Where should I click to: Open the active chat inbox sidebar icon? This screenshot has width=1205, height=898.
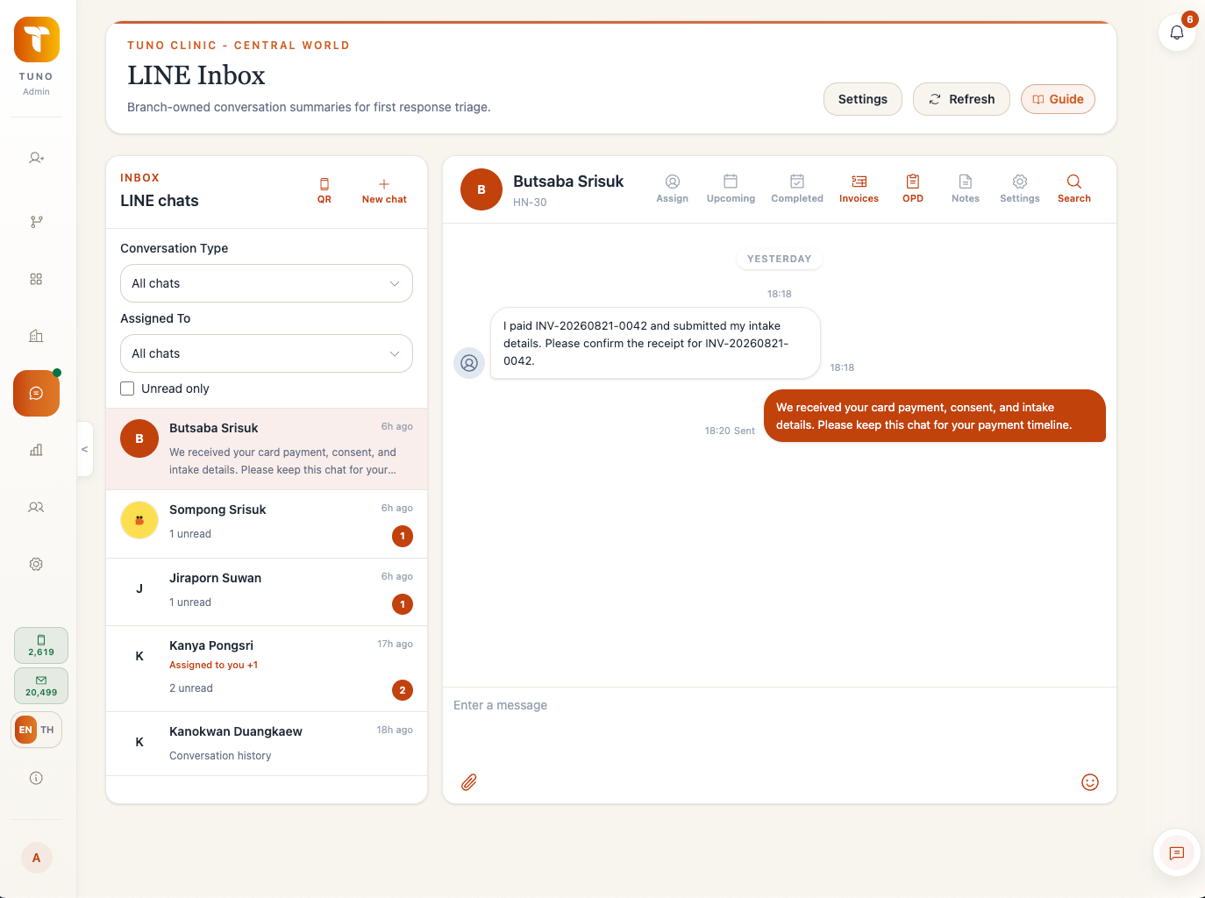click(36, 393)
